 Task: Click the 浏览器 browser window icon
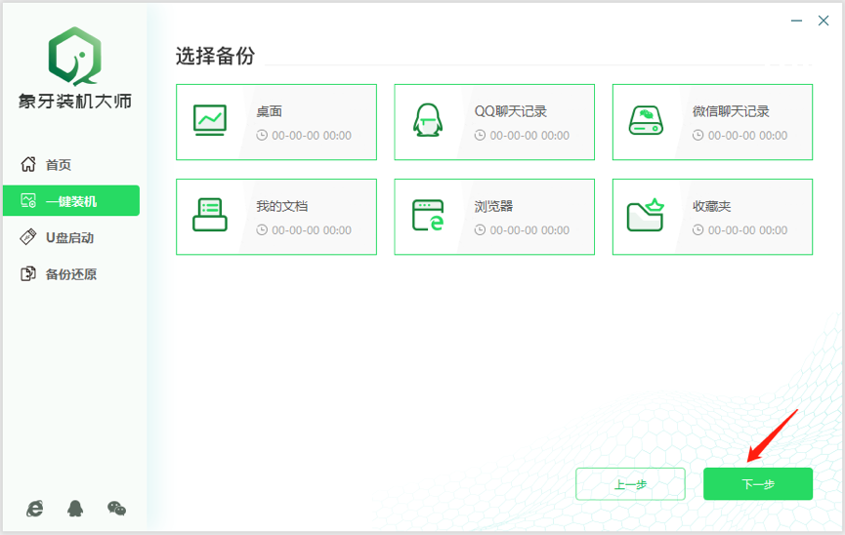click(x=428, y=216)
